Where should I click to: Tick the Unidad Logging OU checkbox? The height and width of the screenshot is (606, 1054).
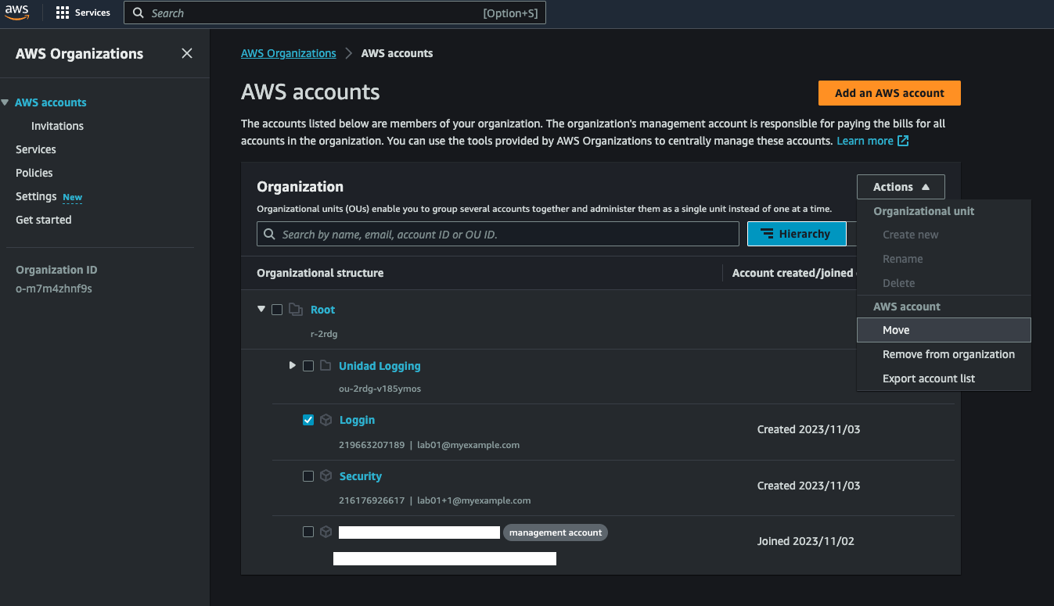308,366
